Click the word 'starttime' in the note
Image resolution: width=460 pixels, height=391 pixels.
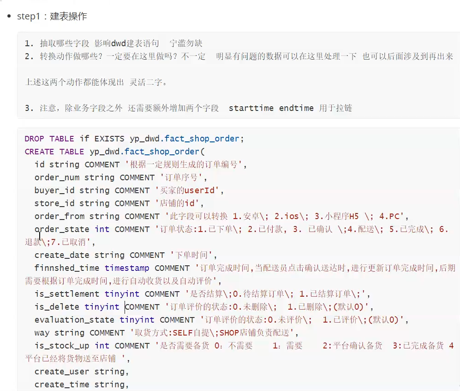251,108
